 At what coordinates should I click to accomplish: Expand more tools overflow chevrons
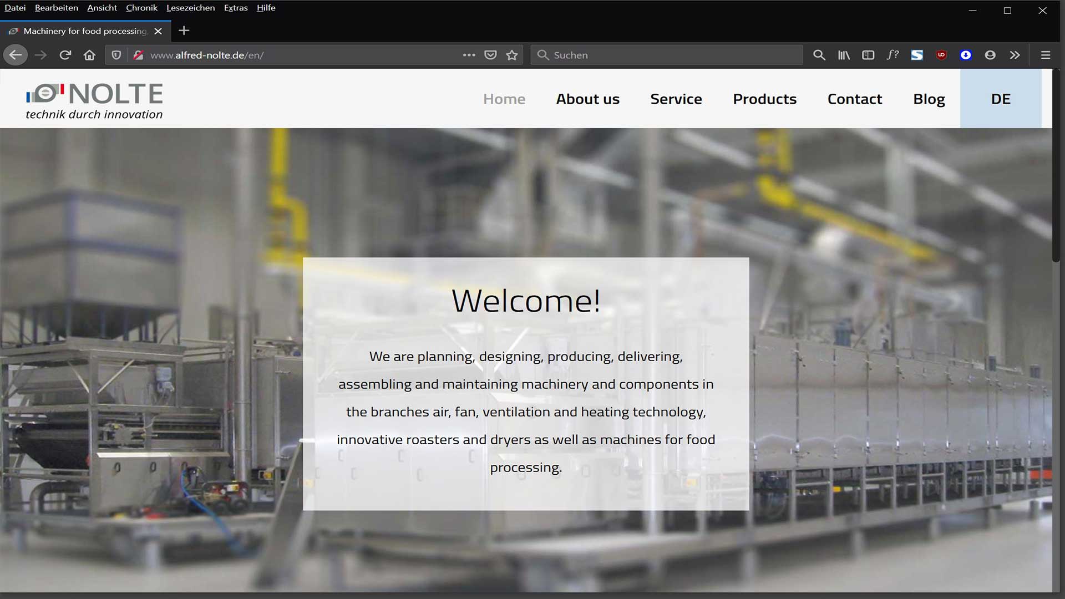pyautogui.click(x=1015, y=55)
